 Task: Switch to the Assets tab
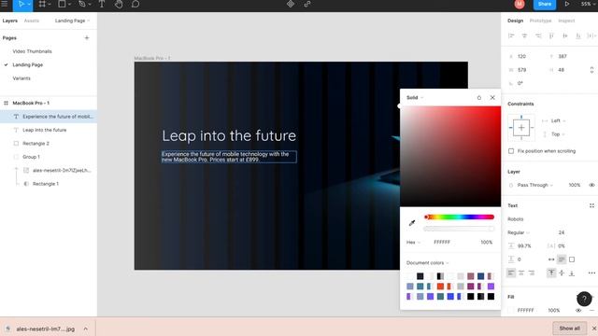coord(31,21)
